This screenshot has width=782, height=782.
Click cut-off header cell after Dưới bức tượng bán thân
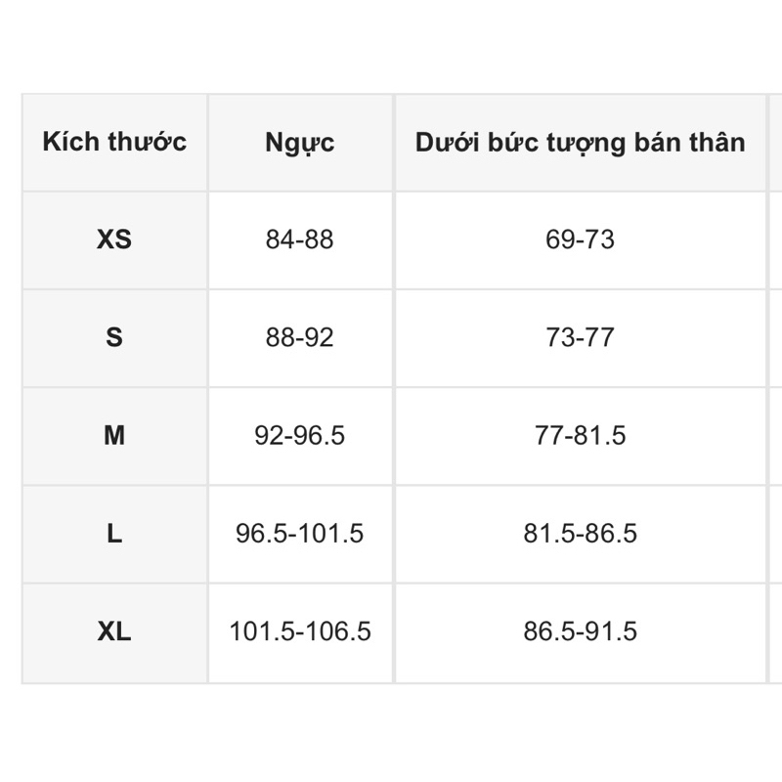[x=775, y=142]
